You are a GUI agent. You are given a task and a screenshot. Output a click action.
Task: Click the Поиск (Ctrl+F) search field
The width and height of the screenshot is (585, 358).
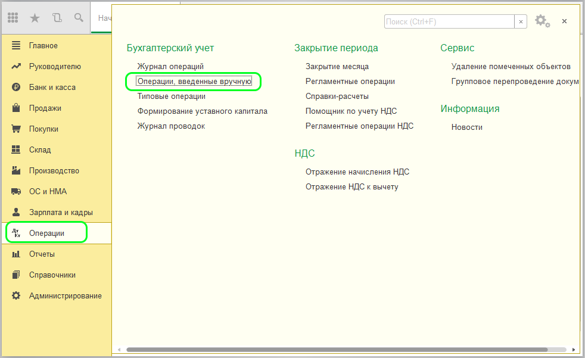point(449,21)
